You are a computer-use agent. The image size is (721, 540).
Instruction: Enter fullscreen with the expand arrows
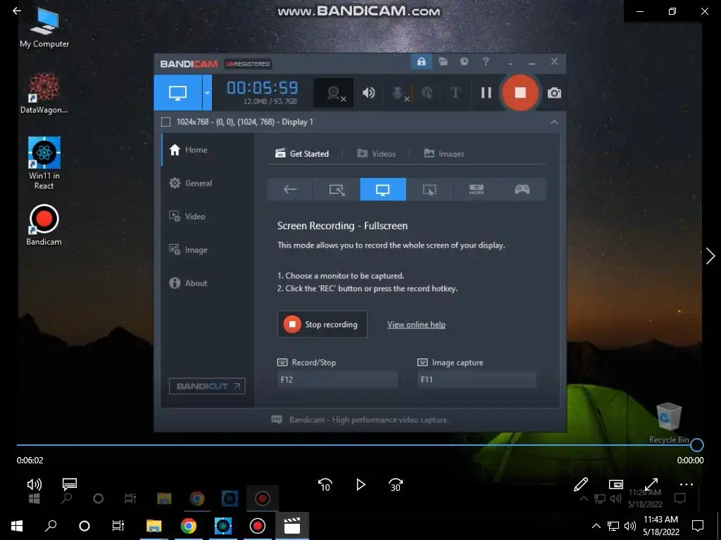coord(651,484)
